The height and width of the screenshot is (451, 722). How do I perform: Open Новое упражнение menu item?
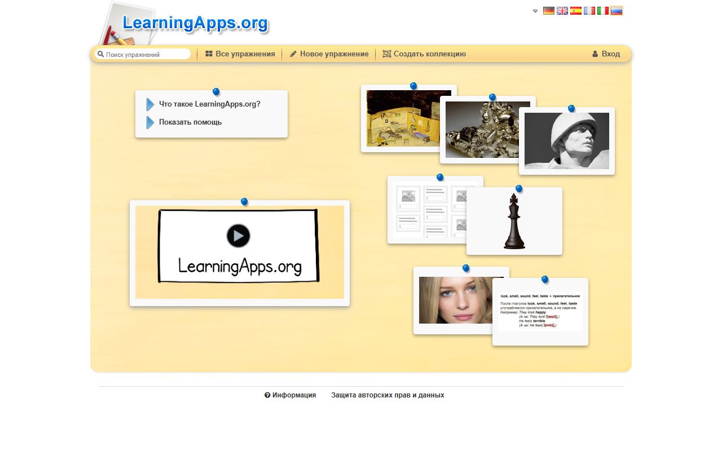pyautogui.click(x=329, y=54)
